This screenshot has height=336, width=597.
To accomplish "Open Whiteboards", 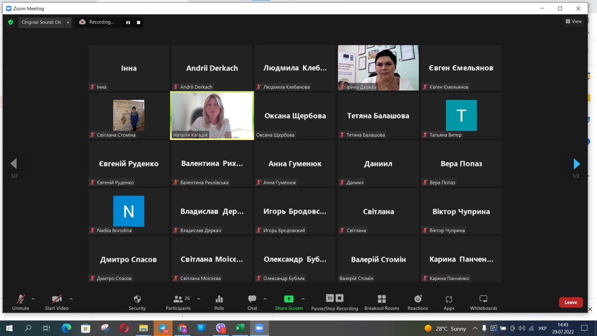I will tap(483, 299).
